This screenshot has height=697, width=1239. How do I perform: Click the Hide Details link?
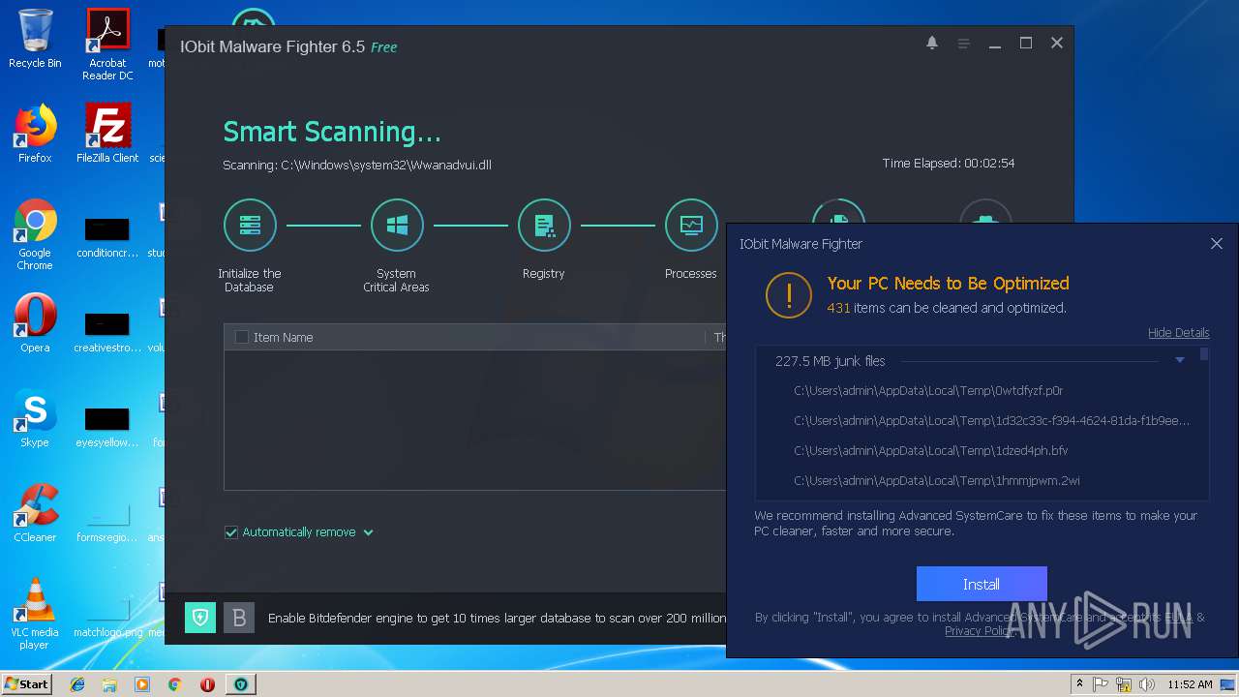[1178, 333]
